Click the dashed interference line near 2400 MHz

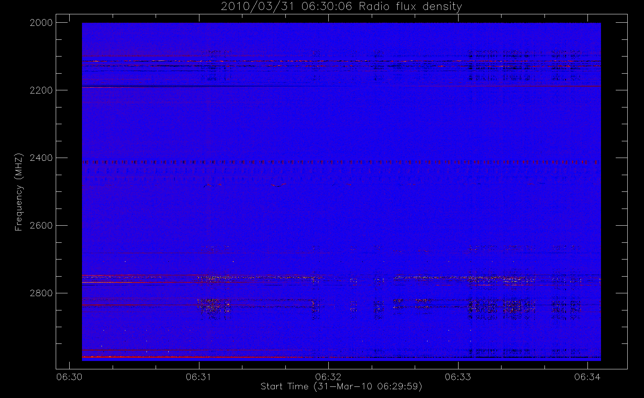coord(341,162)
